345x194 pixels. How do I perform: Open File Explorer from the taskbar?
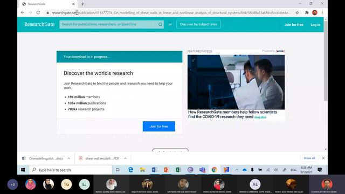tap(142, 170)
